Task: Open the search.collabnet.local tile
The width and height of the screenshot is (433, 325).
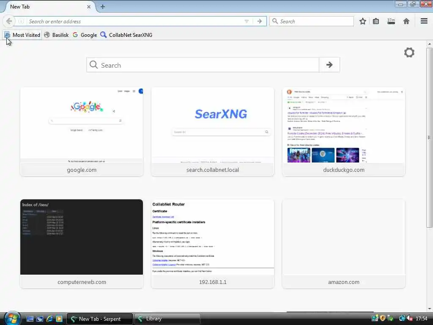Action: tap(213, 132)
